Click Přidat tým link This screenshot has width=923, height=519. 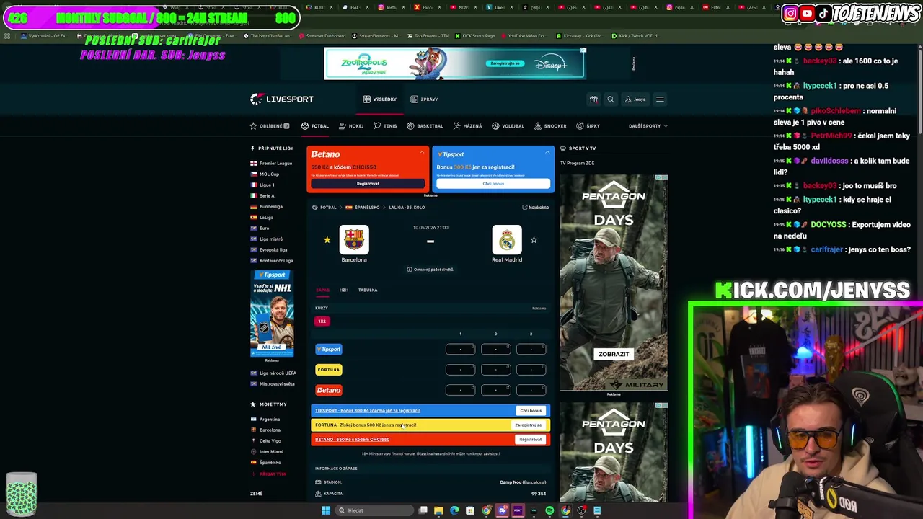pyautogui.click(x=268, y=474)
